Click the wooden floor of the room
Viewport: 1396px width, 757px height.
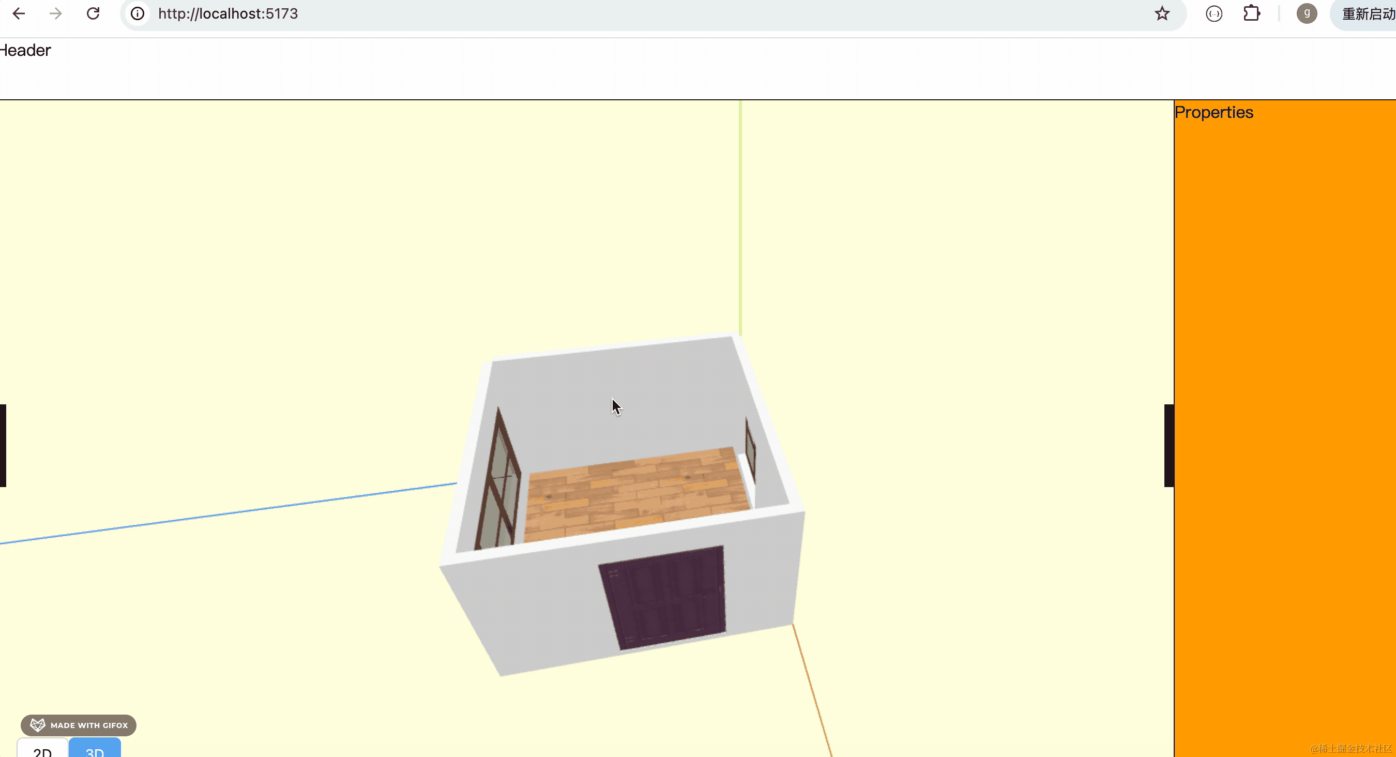pos(636,493)
